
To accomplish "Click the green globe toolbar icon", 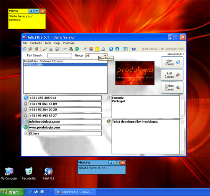I will tap(77, 49).
